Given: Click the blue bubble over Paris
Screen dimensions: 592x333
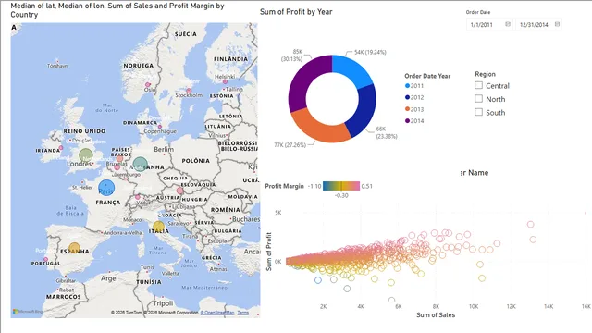Looking at the screenshot, I should pos(106,188).
